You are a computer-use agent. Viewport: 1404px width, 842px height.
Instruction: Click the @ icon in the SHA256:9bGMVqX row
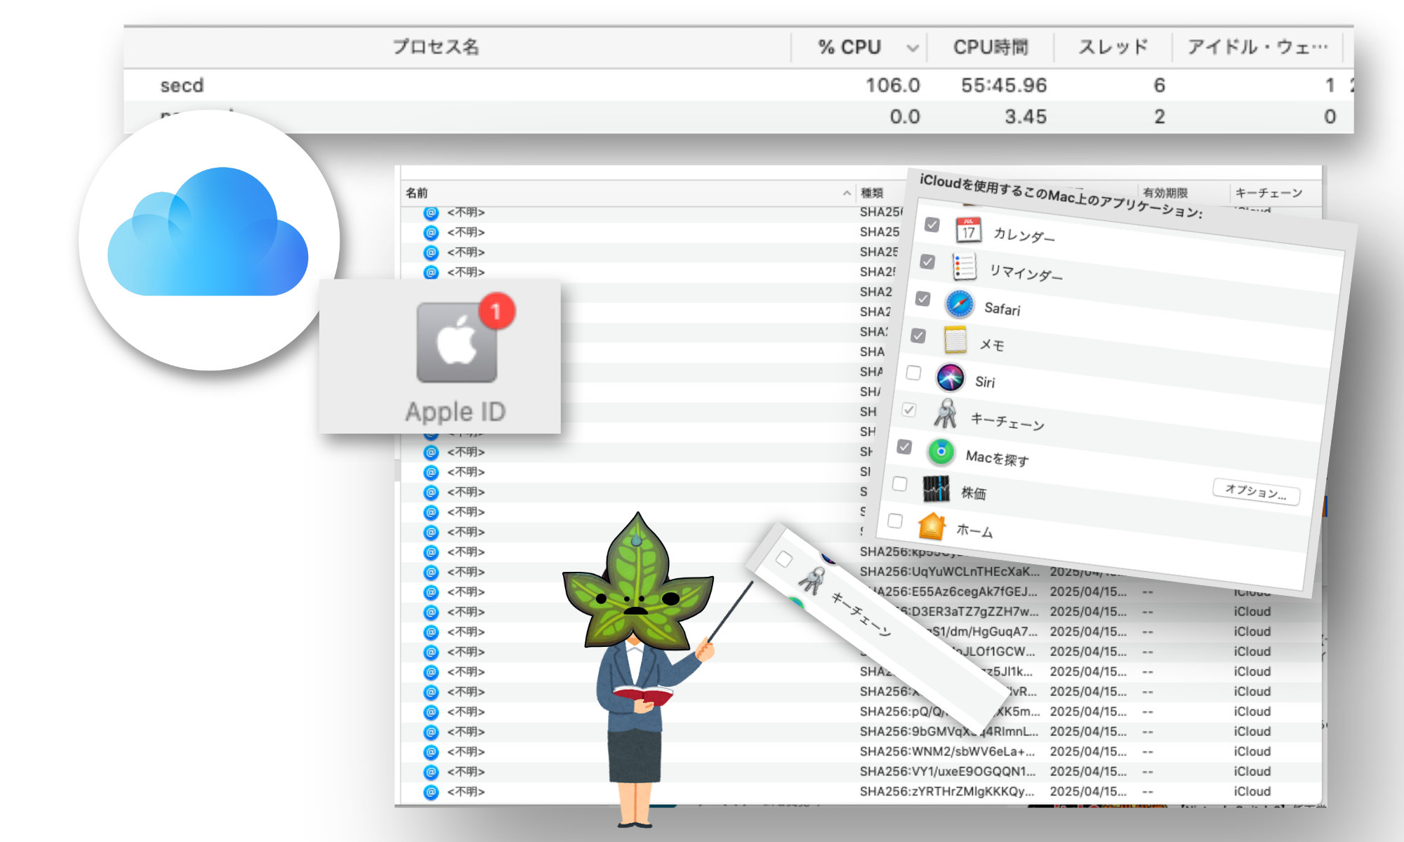point(431,732)
